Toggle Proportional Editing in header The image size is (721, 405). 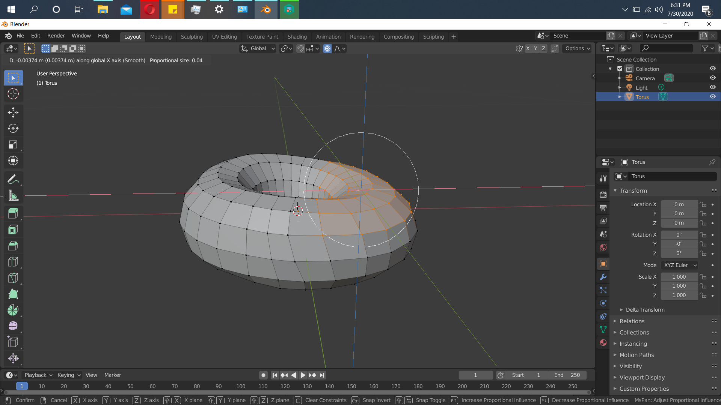[327, 49]
